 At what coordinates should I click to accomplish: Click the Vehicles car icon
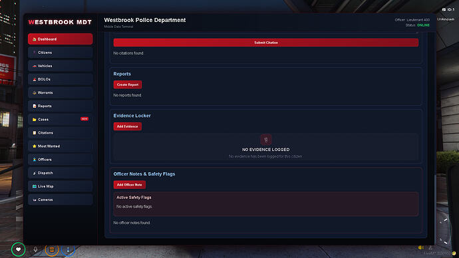coord(34,66)
